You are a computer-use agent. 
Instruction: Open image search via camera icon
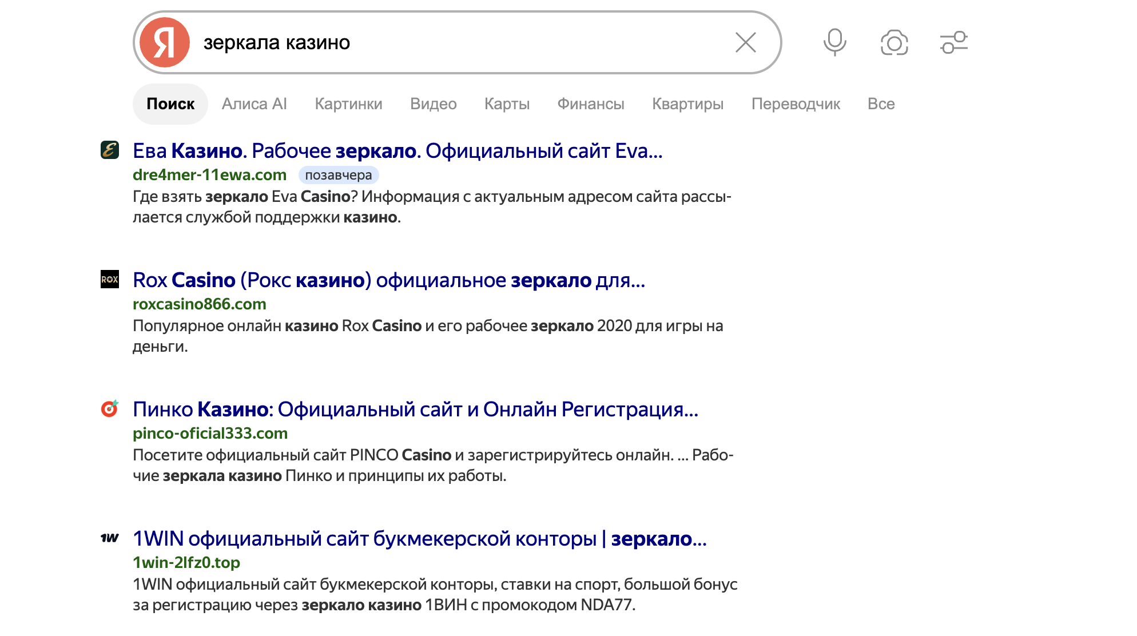(x=895, y=43)
